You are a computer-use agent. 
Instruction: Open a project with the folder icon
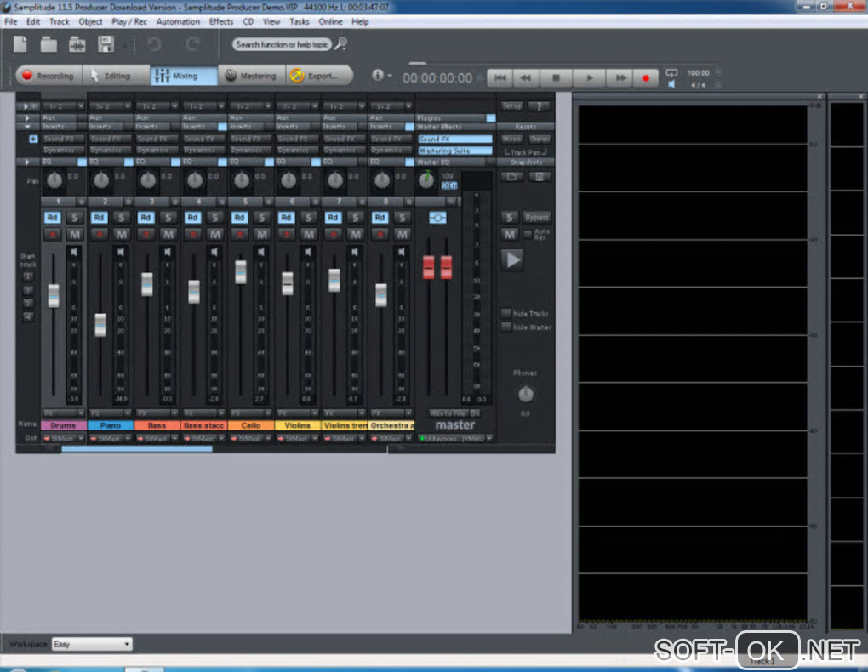click(49, 44)
